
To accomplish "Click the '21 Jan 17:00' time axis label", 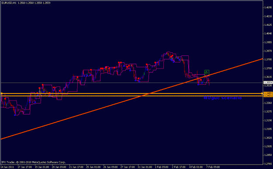I will (x=76, y=167).
